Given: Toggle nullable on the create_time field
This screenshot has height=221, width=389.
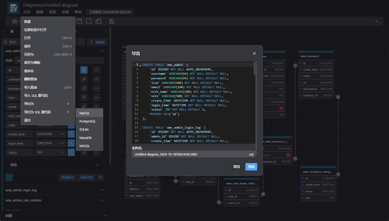Looking at the screenshot, I should 71,134.
